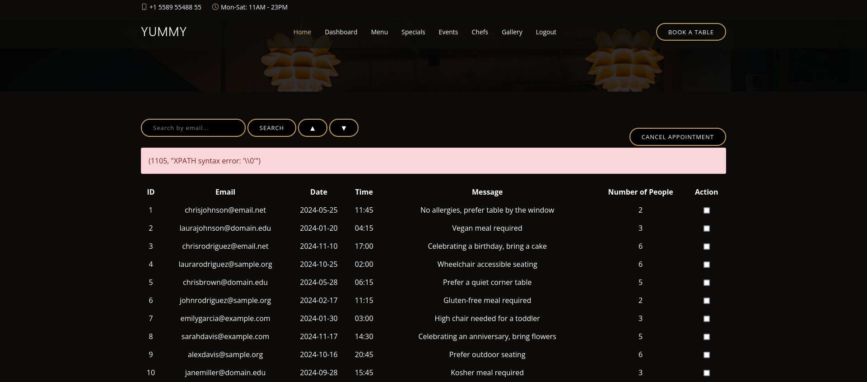Click the Book a Table button
867x382 pixels.
point(691,32)
